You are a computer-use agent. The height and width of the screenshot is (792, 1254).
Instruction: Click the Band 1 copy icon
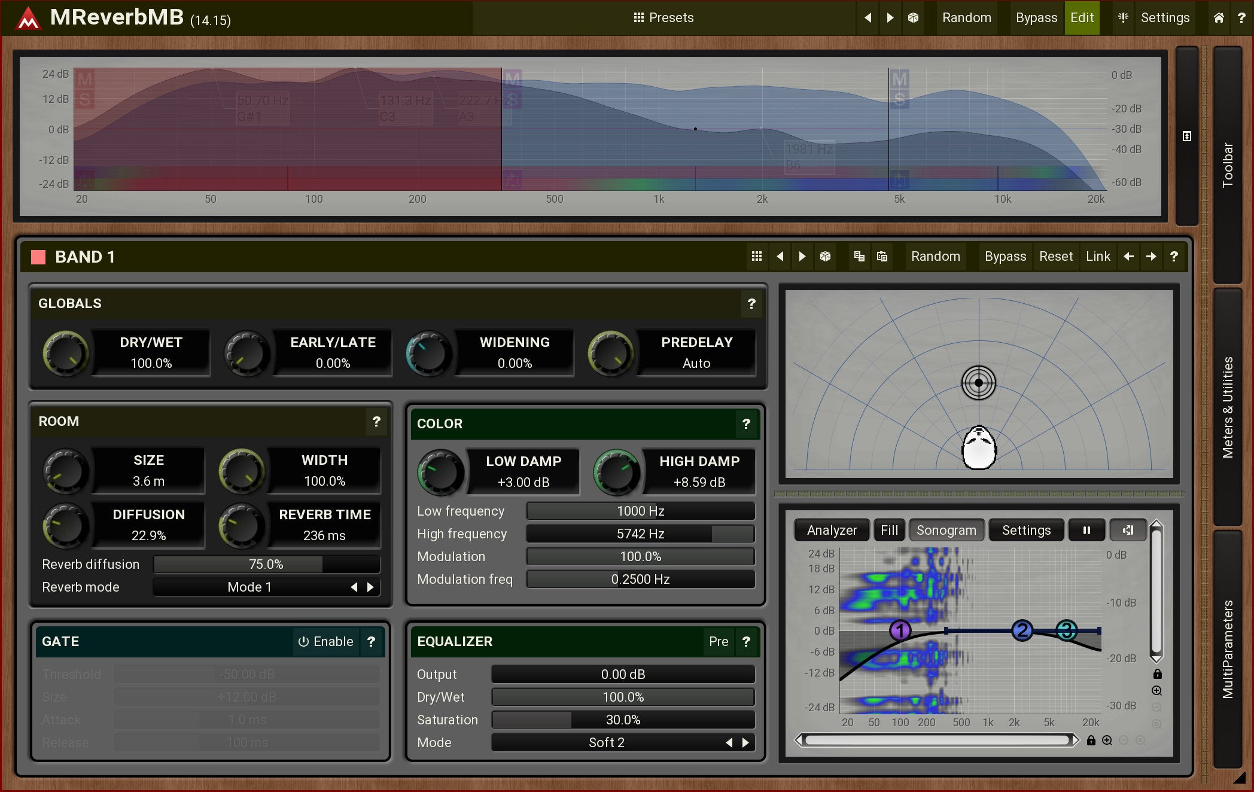coord(859,257)
